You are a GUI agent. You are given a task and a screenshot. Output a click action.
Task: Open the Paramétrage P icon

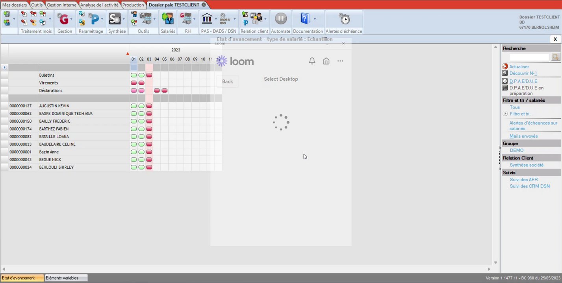(94, 18)
